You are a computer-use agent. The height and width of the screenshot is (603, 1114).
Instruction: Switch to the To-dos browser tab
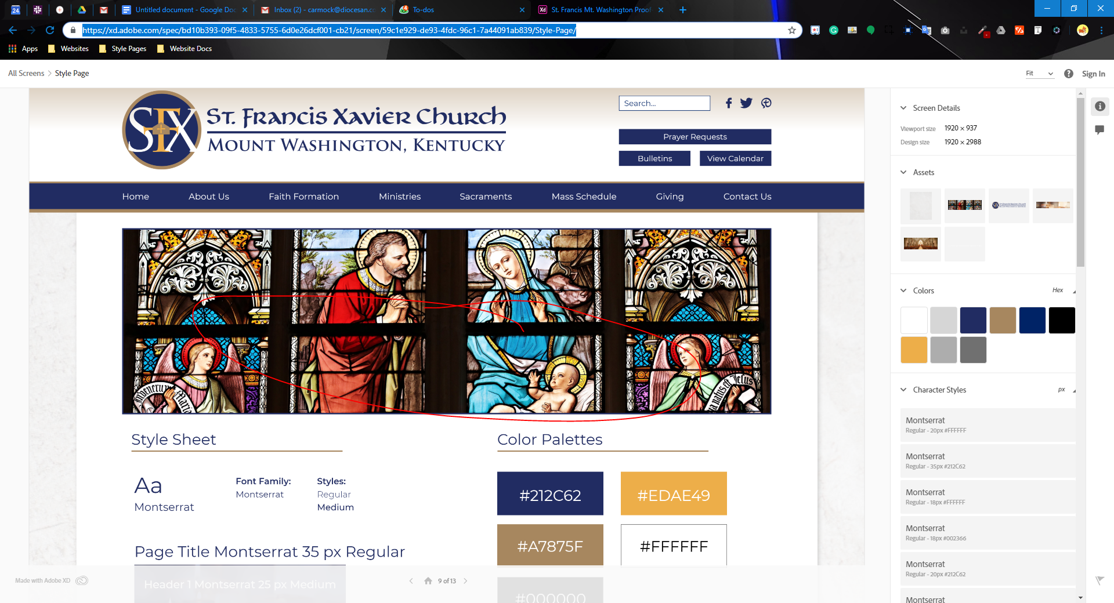424,10
